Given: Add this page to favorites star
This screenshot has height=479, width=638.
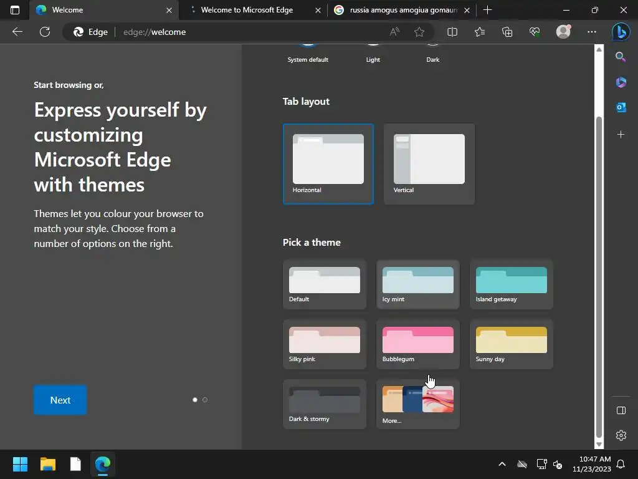Looking at the screenshot, I should 419,32.
